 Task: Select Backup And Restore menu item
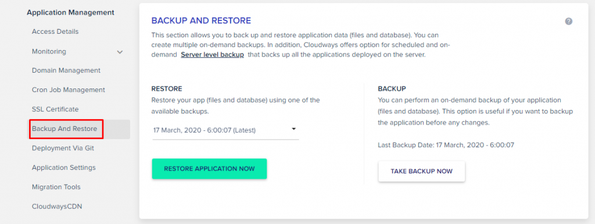click(64, 129)
